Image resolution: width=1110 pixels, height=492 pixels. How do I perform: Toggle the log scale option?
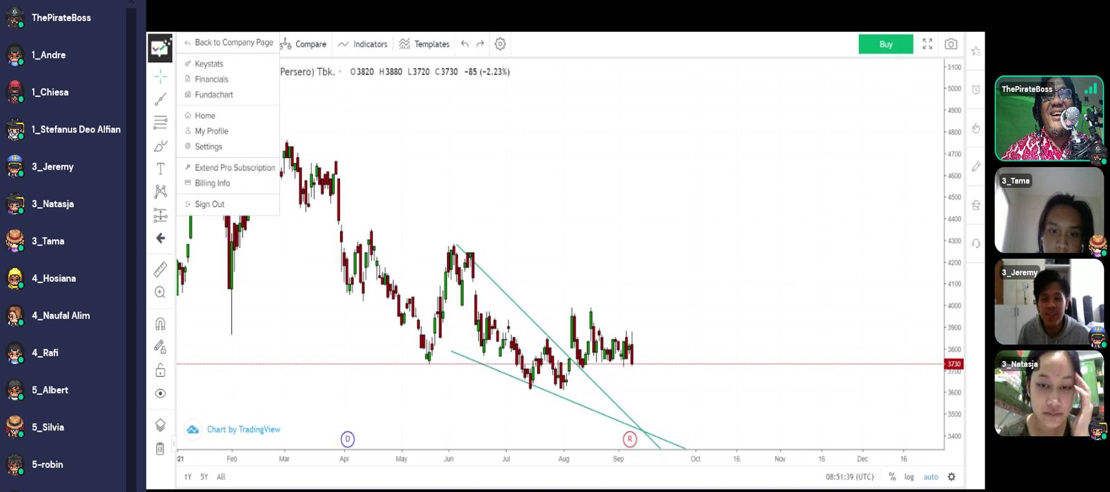909,477
